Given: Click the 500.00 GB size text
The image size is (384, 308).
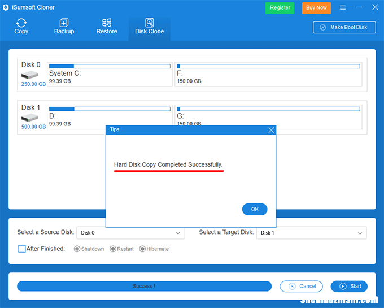Looking at the screenshot, I should 33,127.
